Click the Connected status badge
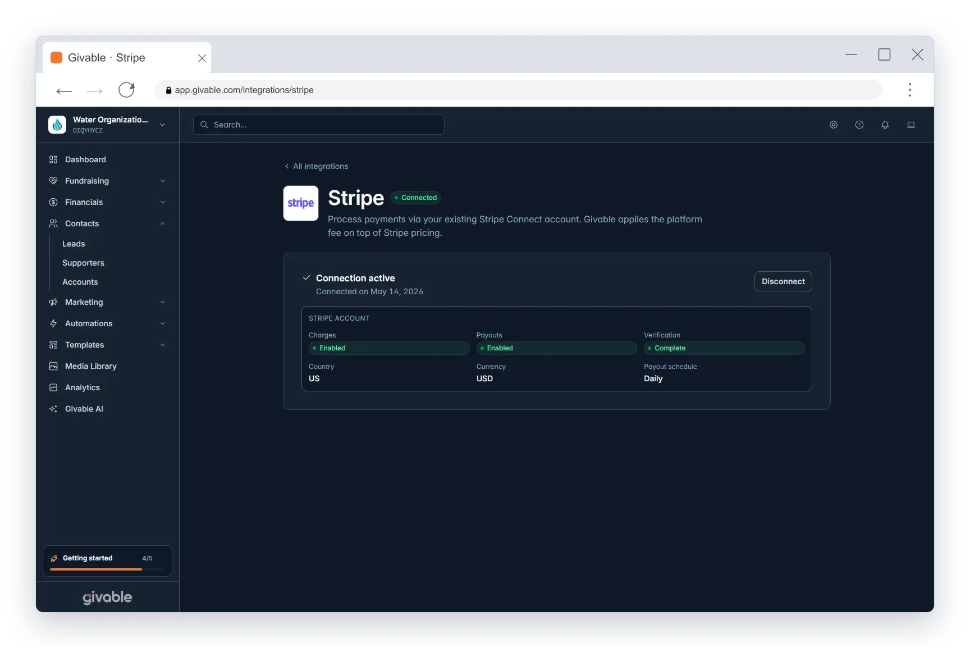Screen dimensions: 970x648 click(415, 198)
